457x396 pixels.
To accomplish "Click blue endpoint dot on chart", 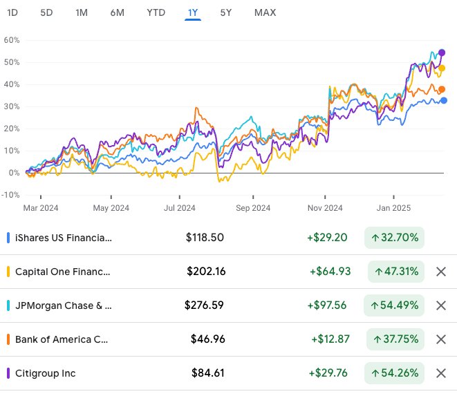I will (444, 100).
